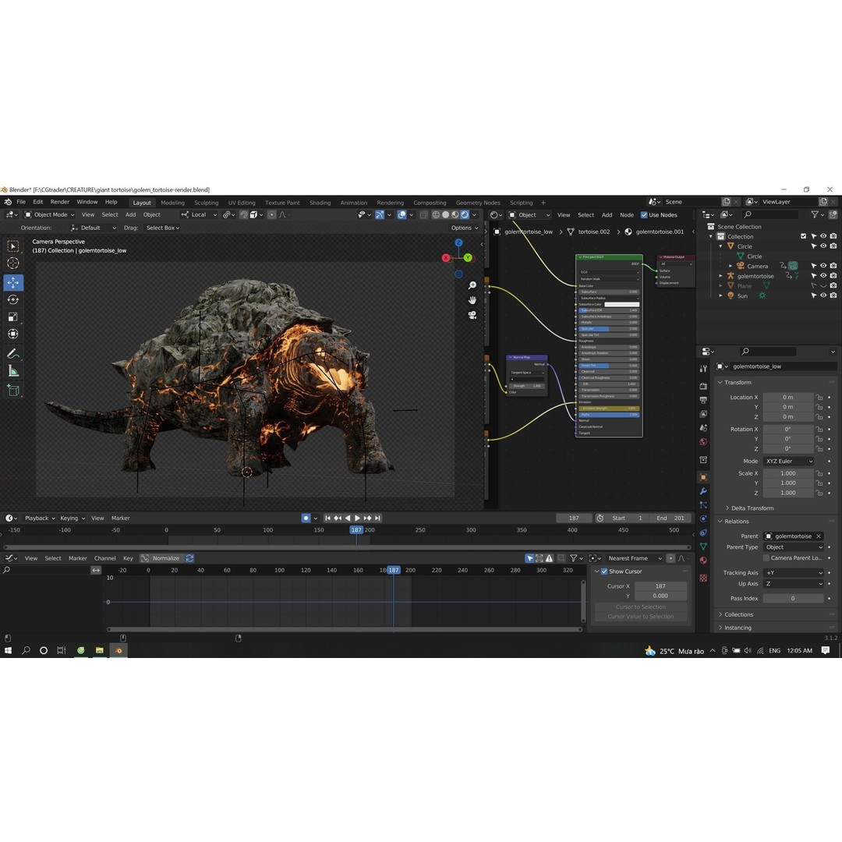This screenshot has height=842, width=842.
Task: Open the Modifier wrench properties tab
Action: coord(703,491)
